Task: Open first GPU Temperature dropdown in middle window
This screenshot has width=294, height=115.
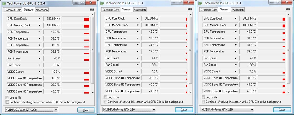Action: click(122, 32)
